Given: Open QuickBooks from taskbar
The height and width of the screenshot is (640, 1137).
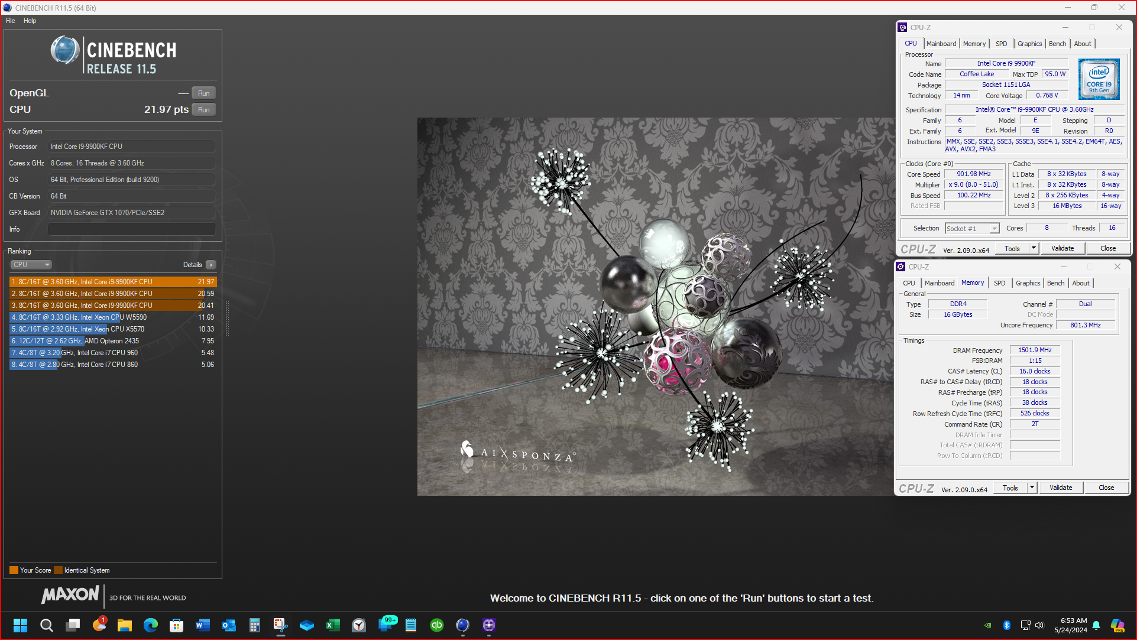Looking at the screenshot, I should (x=437, y=625).
